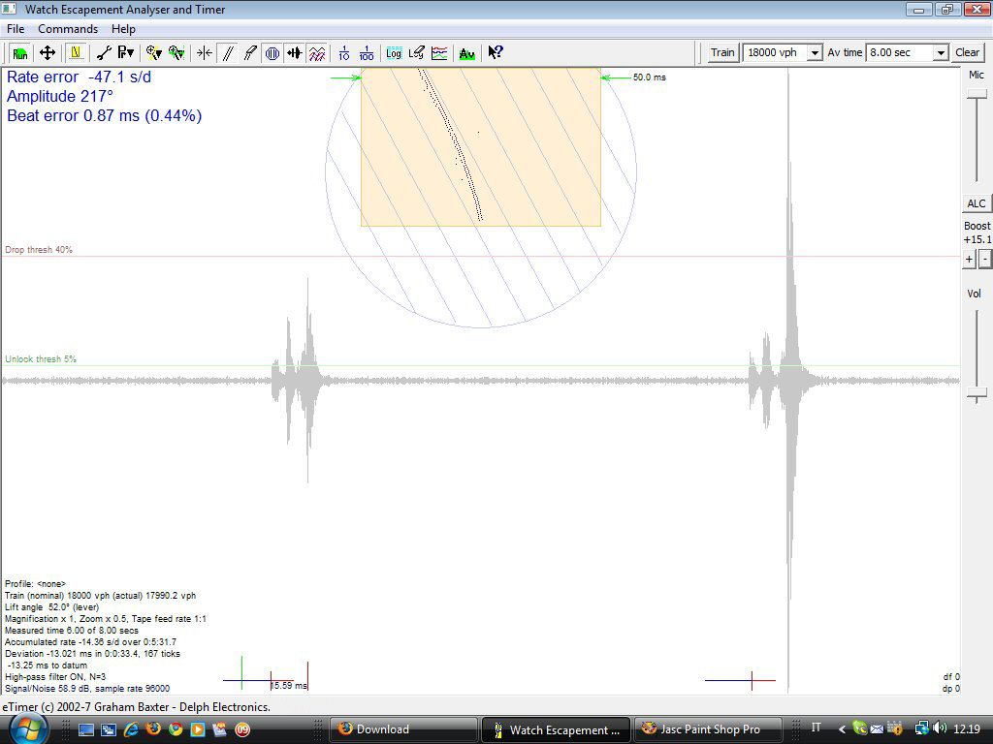Click the x100 magnification icon

[367, 53]
